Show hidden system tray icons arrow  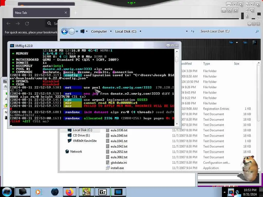(224, 192)
